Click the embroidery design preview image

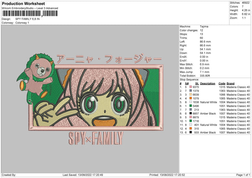click(90, 99)
